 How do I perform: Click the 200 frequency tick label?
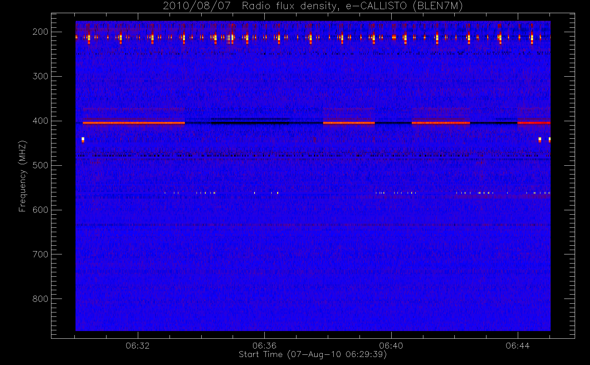(x=40, y=32)
